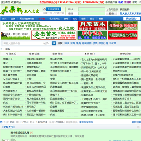
Task: Open thread 美国农业见闻
Action: (120, 71)
